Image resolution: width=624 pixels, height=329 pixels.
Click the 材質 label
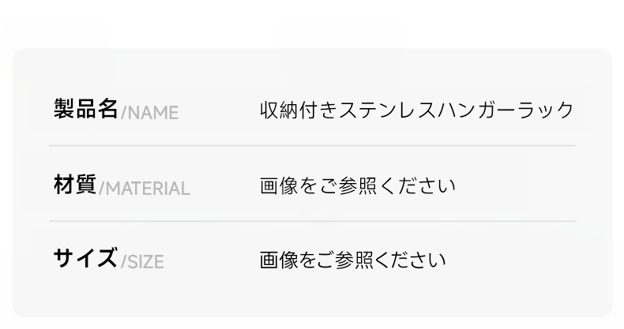[75, 185]
